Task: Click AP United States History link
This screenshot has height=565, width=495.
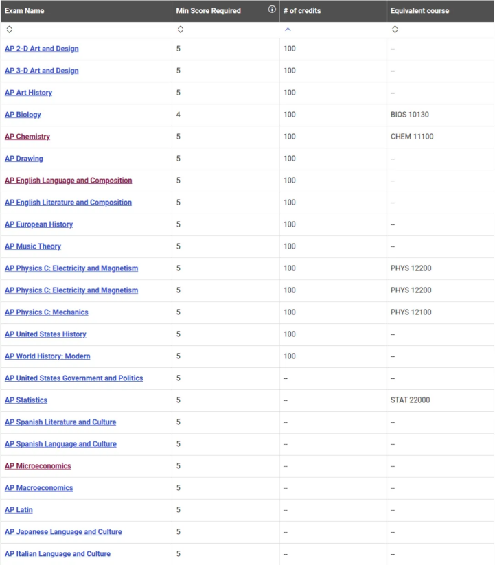Action: point(45,334)
